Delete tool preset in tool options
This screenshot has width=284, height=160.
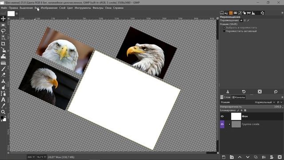click(x=260, y=92)
